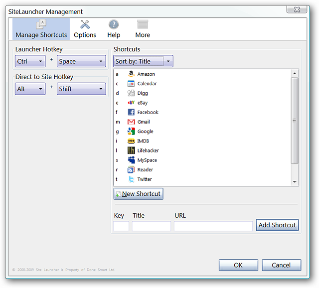Click key letter 's' beside MySpace
The height and width of the screenshot is (288, 319).
117,160
